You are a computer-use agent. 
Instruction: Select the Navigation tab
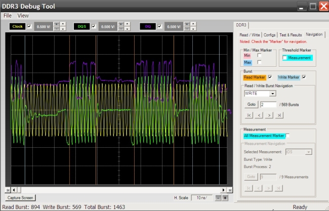pyautogui.click(x=314, y=34)
